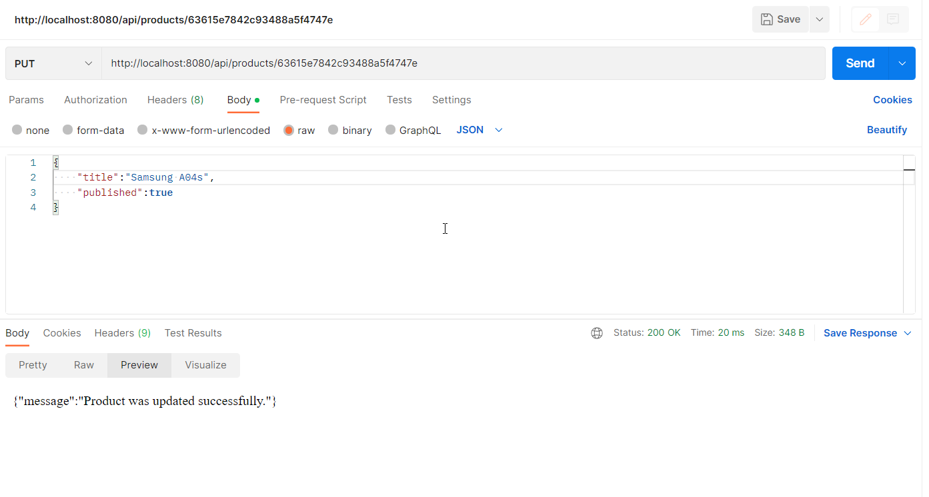Viewport: 929px width, 497px height.
Task: Click the pencil edit icon
Action: pos(866,19)
